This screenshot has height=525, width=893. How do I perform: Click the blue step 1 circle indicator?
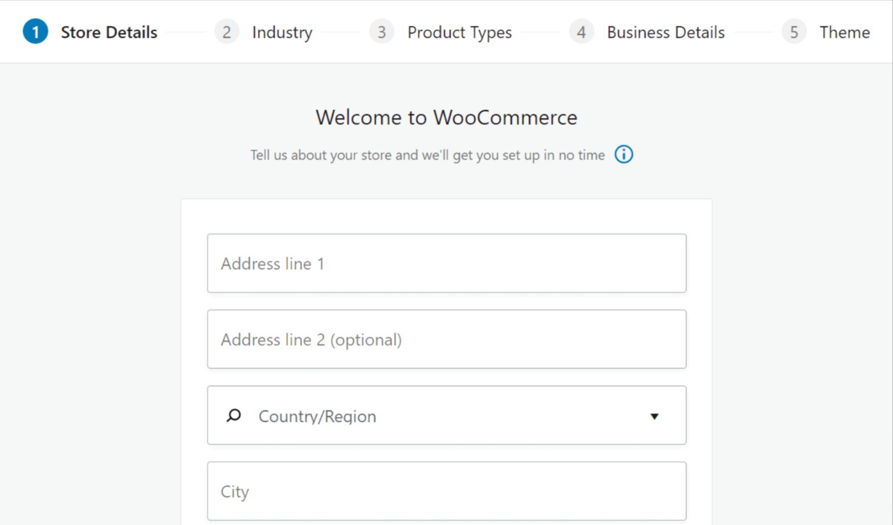point(35,32)
